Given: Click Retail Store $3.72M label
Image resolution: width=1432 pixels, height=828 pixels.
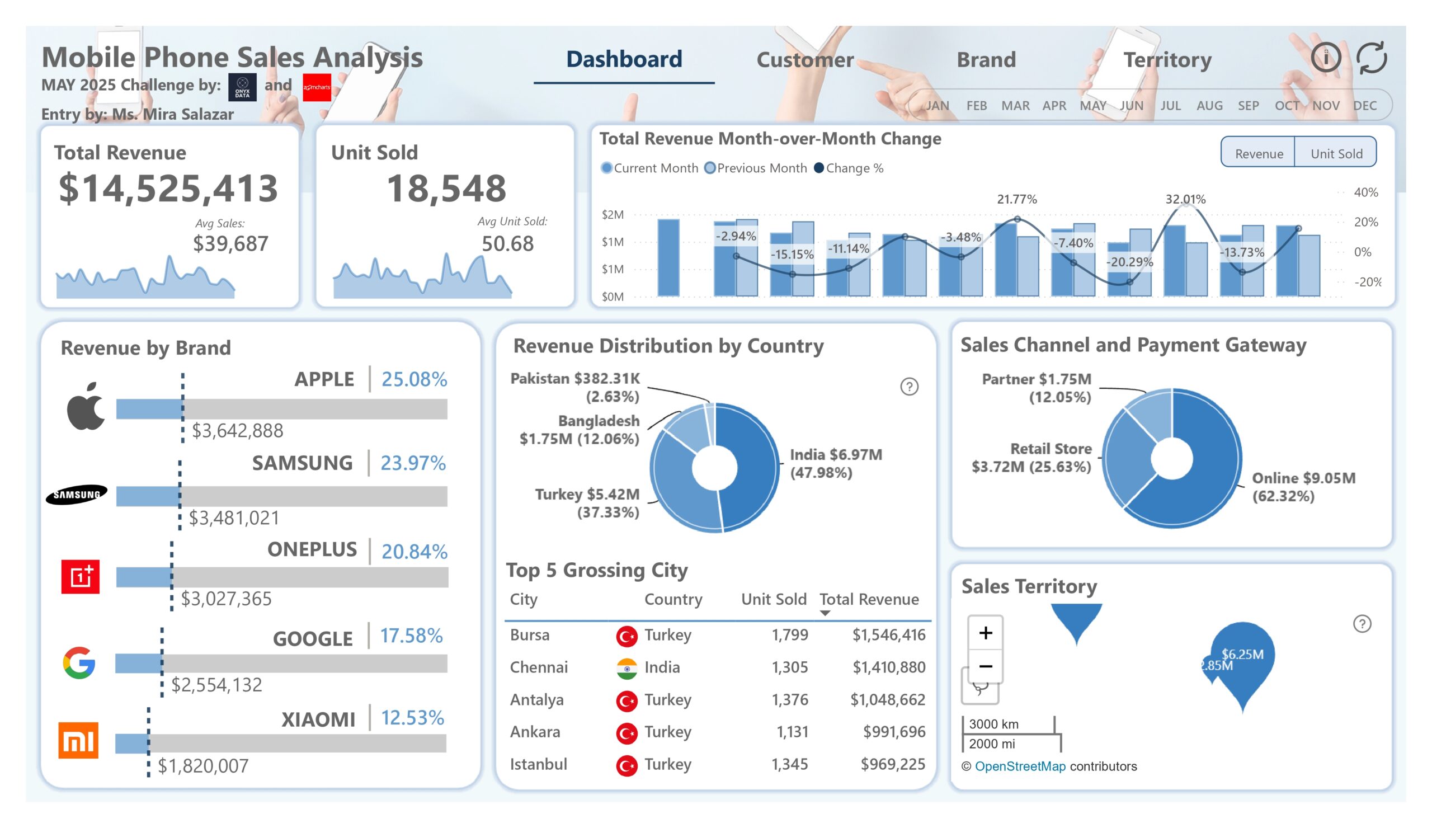Looking at the screenshot, I should click(1031, 458).
